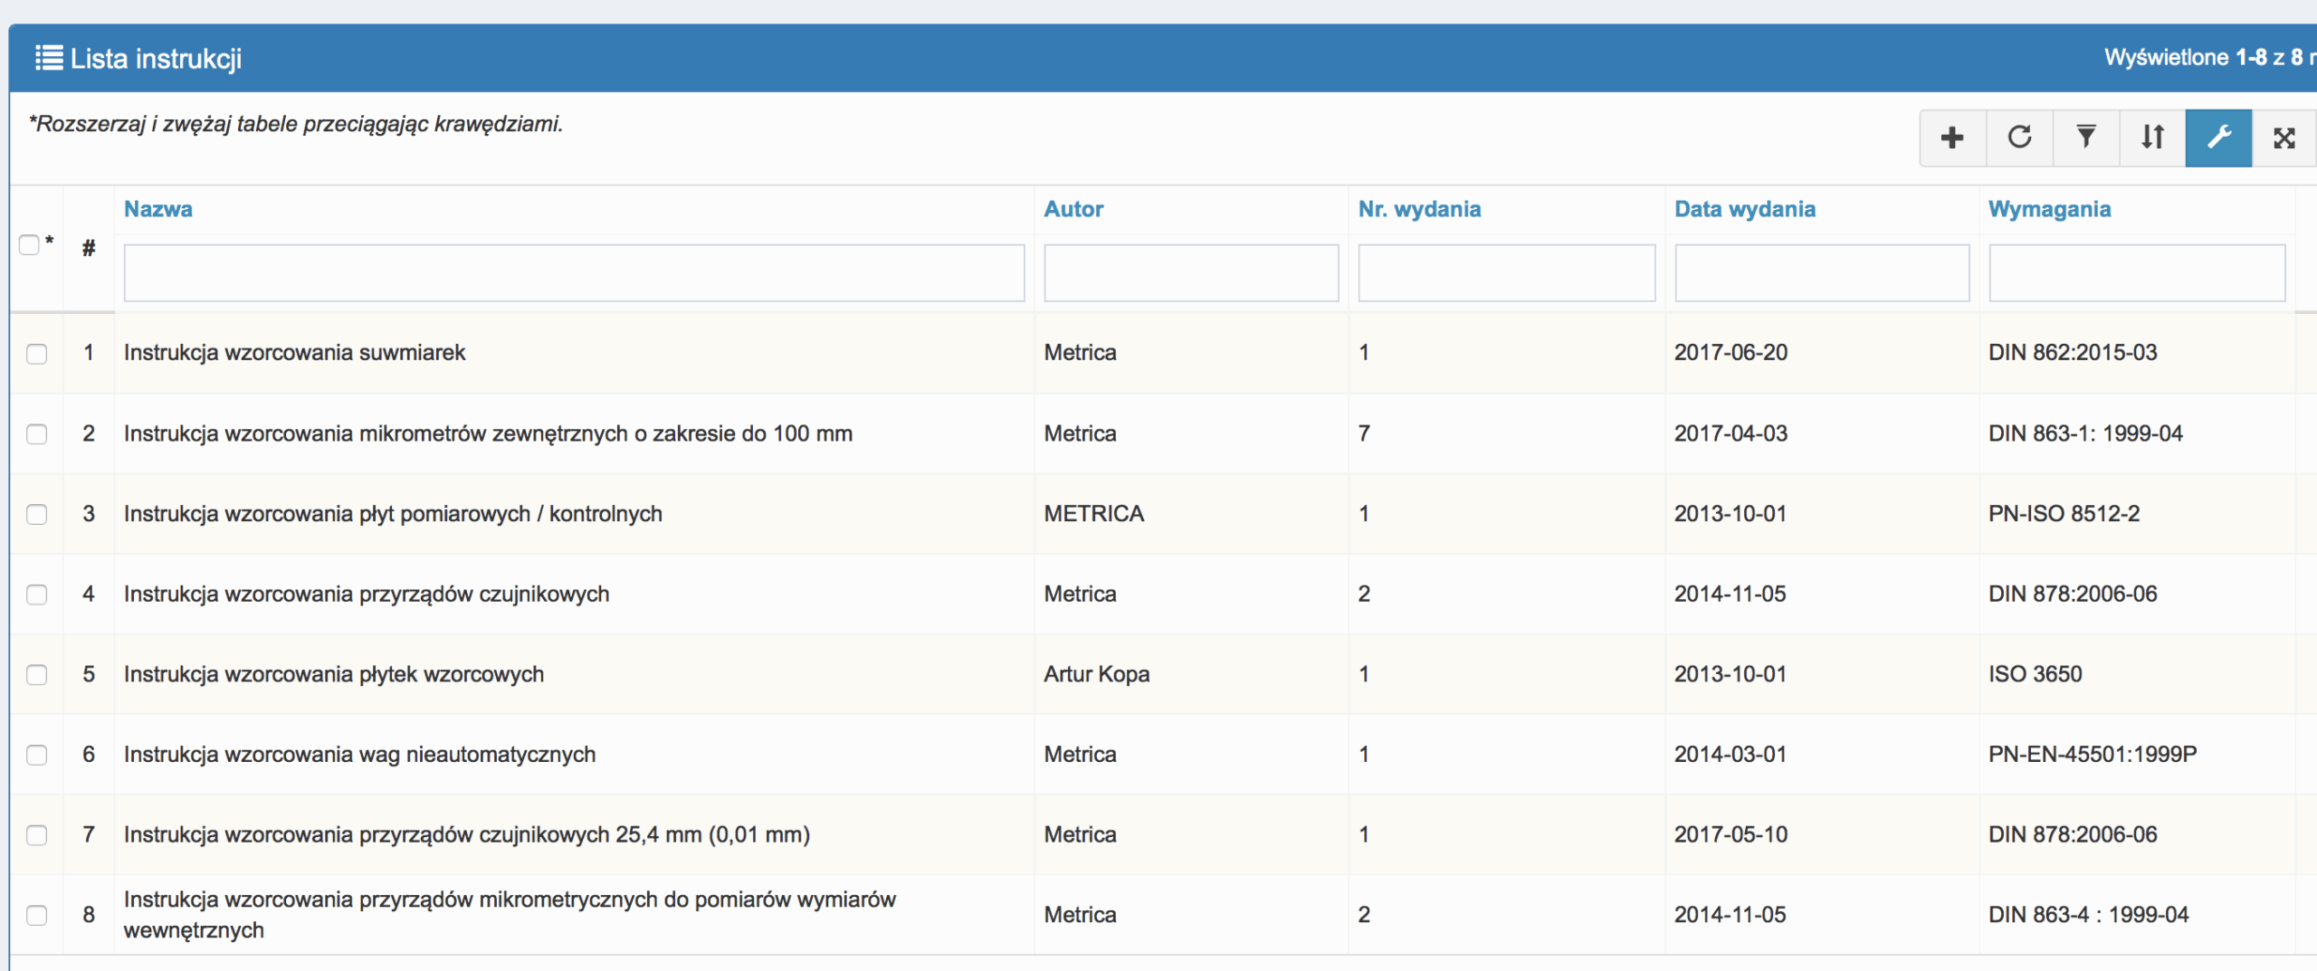This screenshot has height=971, width=2317.
Task: Focus the Nazwa filter input field
Action: (x=574, y=272)
